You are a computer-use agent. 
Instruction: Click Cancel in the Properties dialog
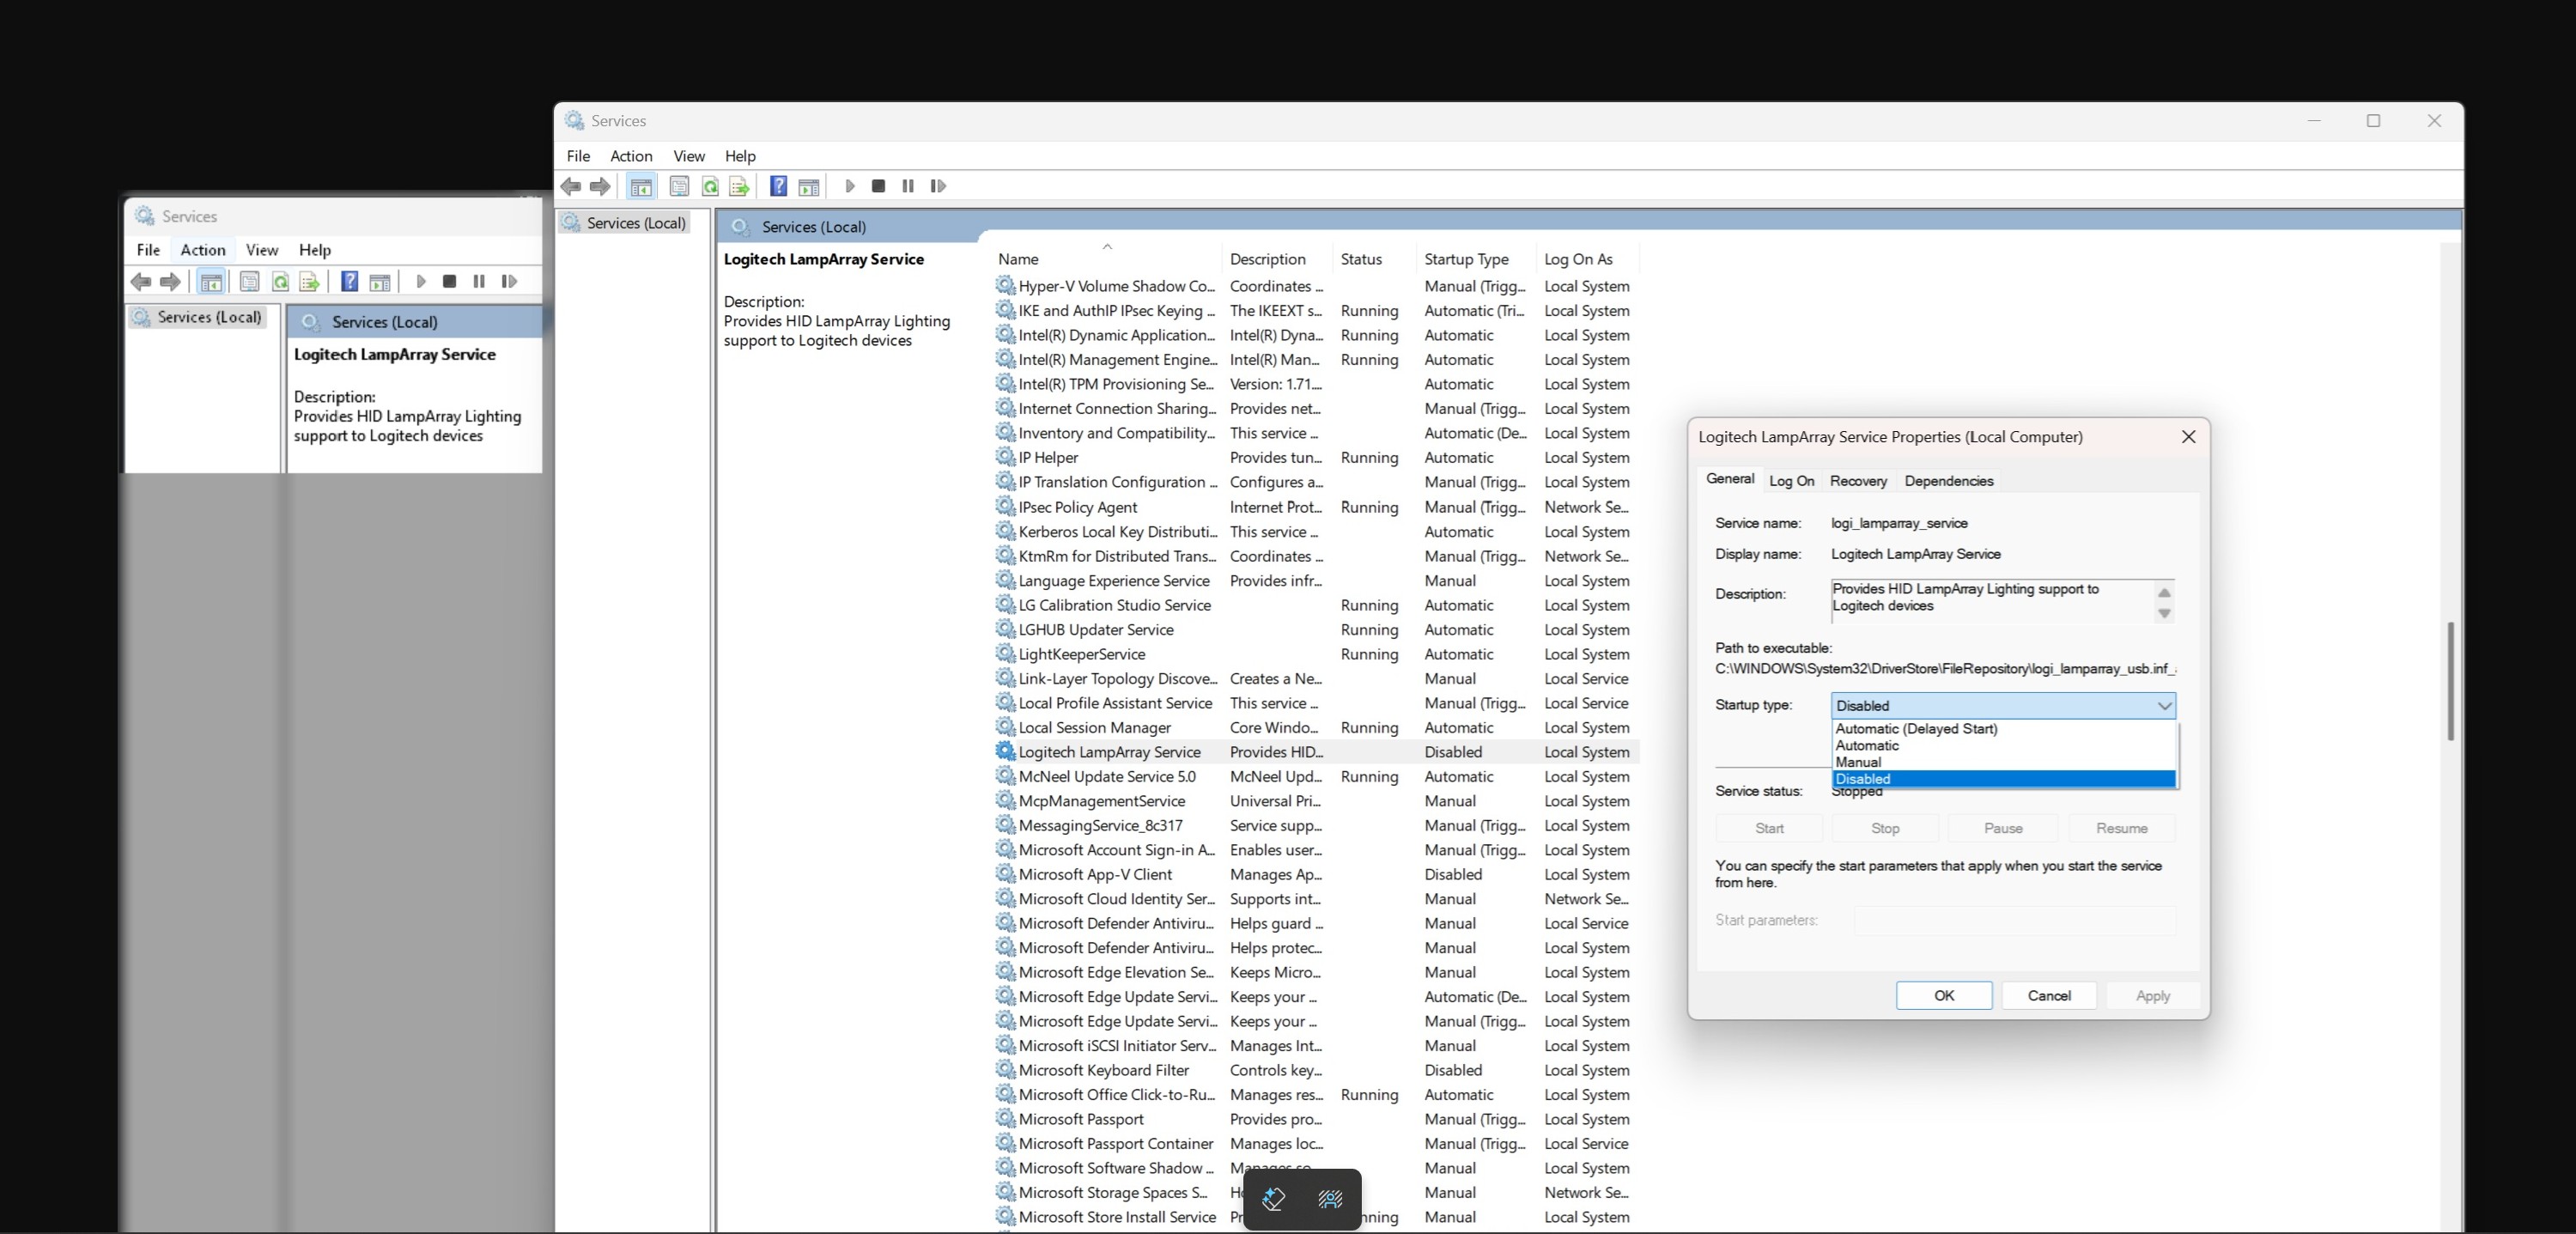pos(2048,995)
